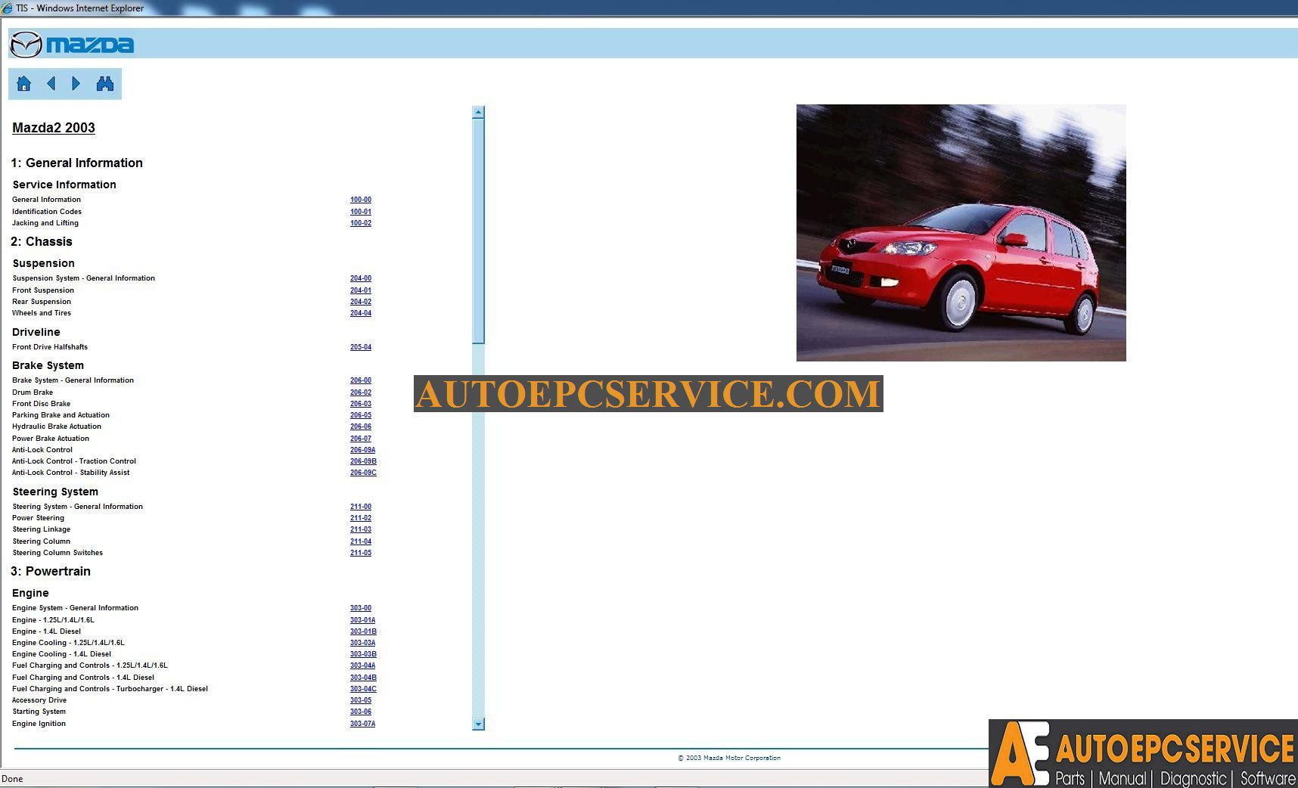Open section link 206-05
This screenshot has width=1298, height=788.
[x=361, y=415]
